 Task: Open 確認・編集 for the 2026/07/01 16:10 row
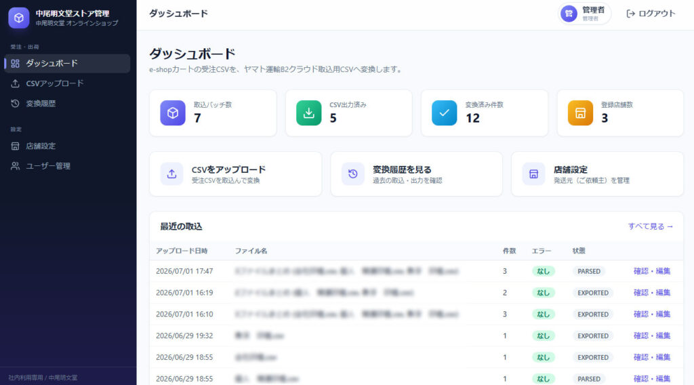pyautogui.click(x=652, y=315)
